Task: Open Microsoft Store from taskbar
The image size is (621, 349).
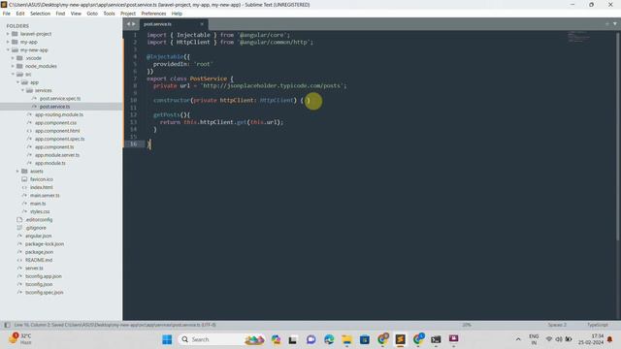Action: [365, 339]
